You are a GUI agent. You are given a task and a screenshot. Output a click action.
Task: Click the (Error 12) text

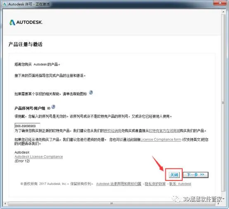(22, 161)
